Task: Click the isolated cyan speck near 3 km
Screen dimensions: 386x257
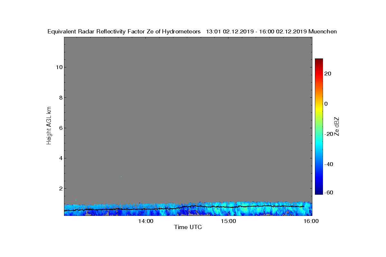Action: click(121, 177)
